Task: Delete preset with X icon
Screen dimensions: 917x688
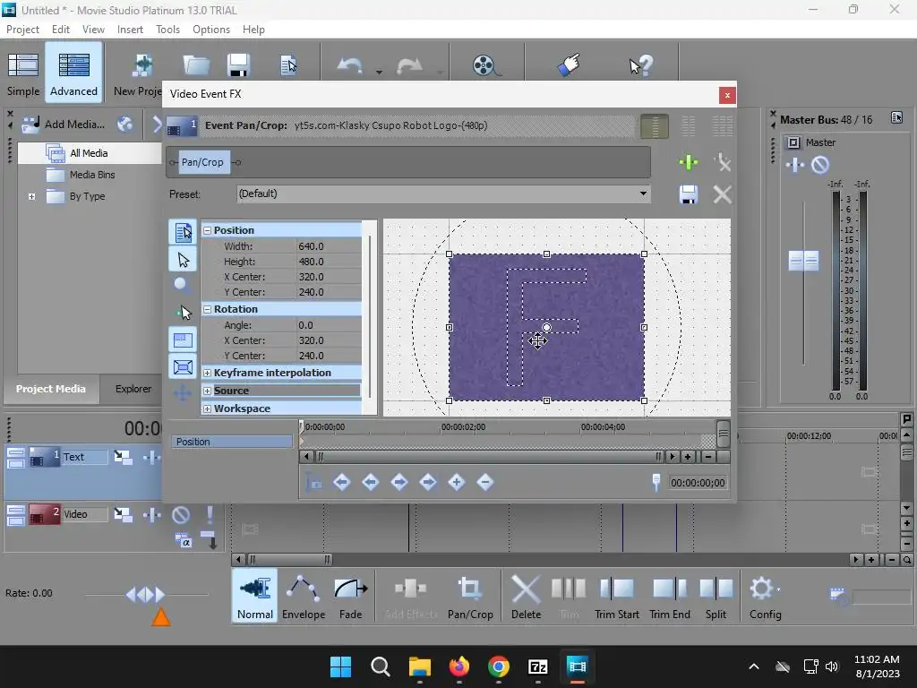Action: coord(723,194)
